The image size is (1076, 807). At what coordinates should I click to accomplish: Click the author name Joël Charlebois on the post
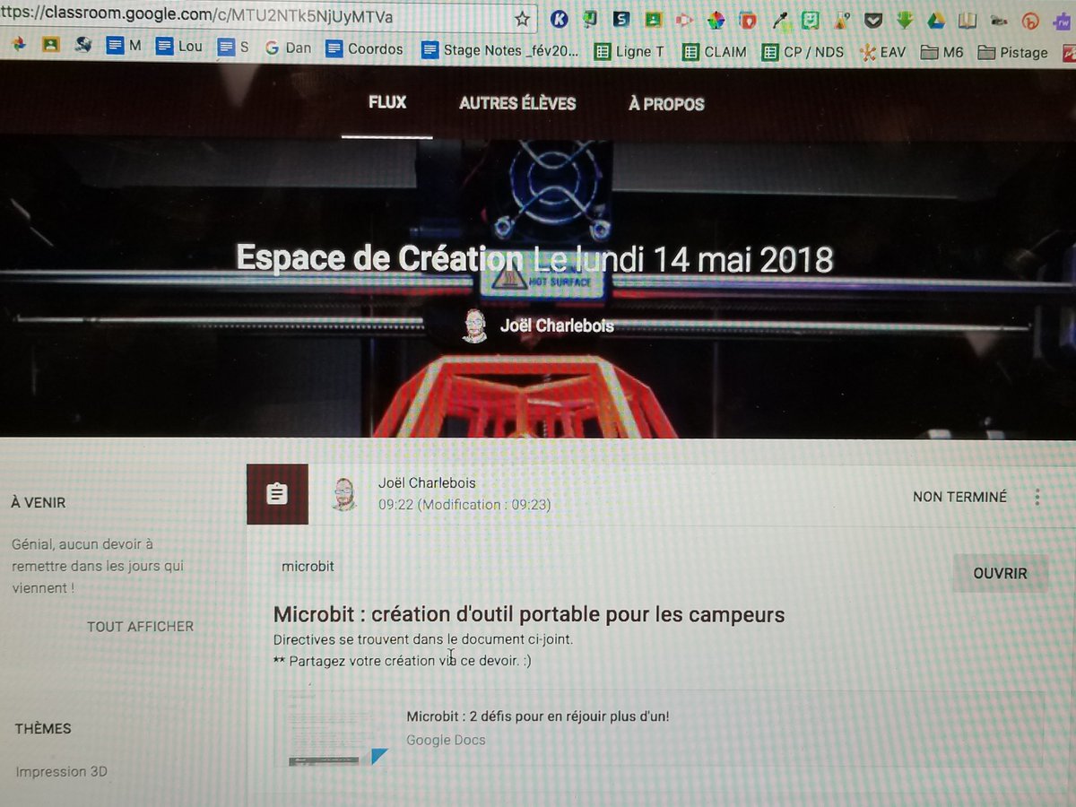tap(427, 482)
